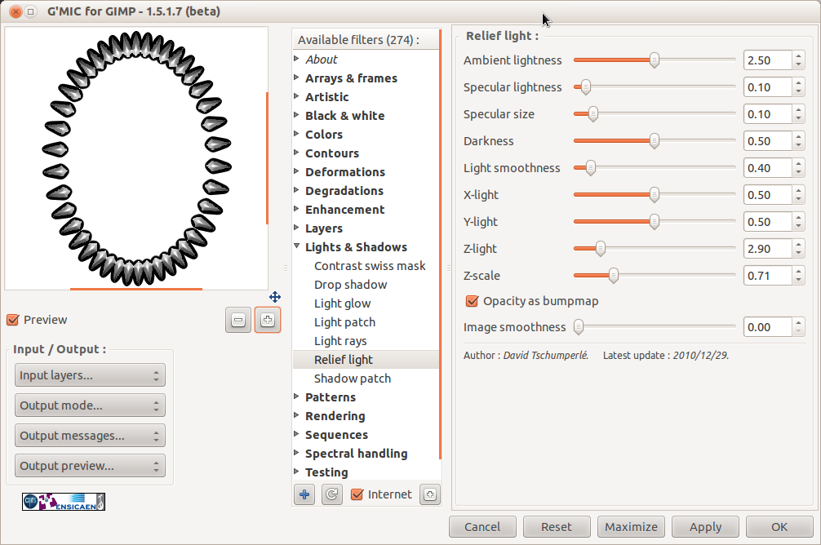The image size is (821, 545).
Task: Uncheck Opacity as bumpmap
Action: point(472,301)
